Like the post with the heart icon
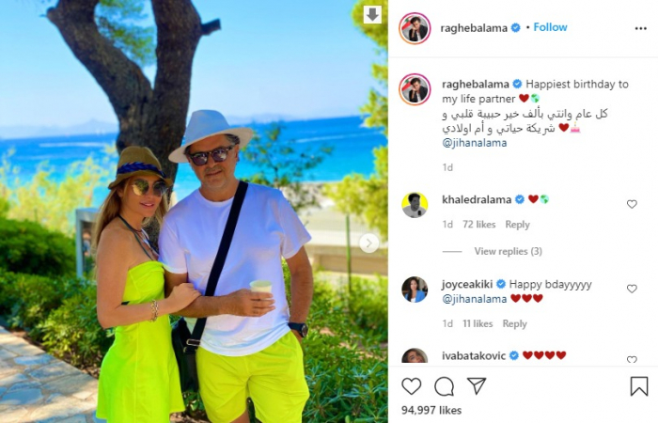This screenshot has height=423, width=658. tap(412, 386)
